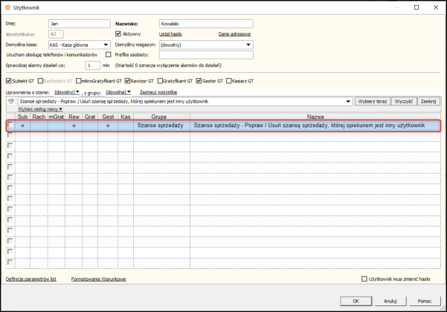Image resolution: width=447 pixels, height=312 pixels.
Task: Open the Dane adresowe link
Action: point(234,34)
